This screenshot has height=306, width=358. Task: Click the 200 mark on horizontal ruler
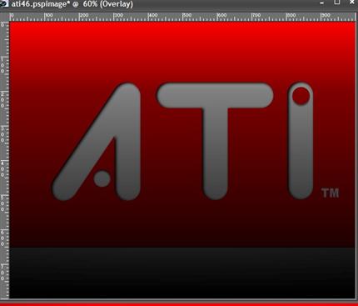(83, 15)
